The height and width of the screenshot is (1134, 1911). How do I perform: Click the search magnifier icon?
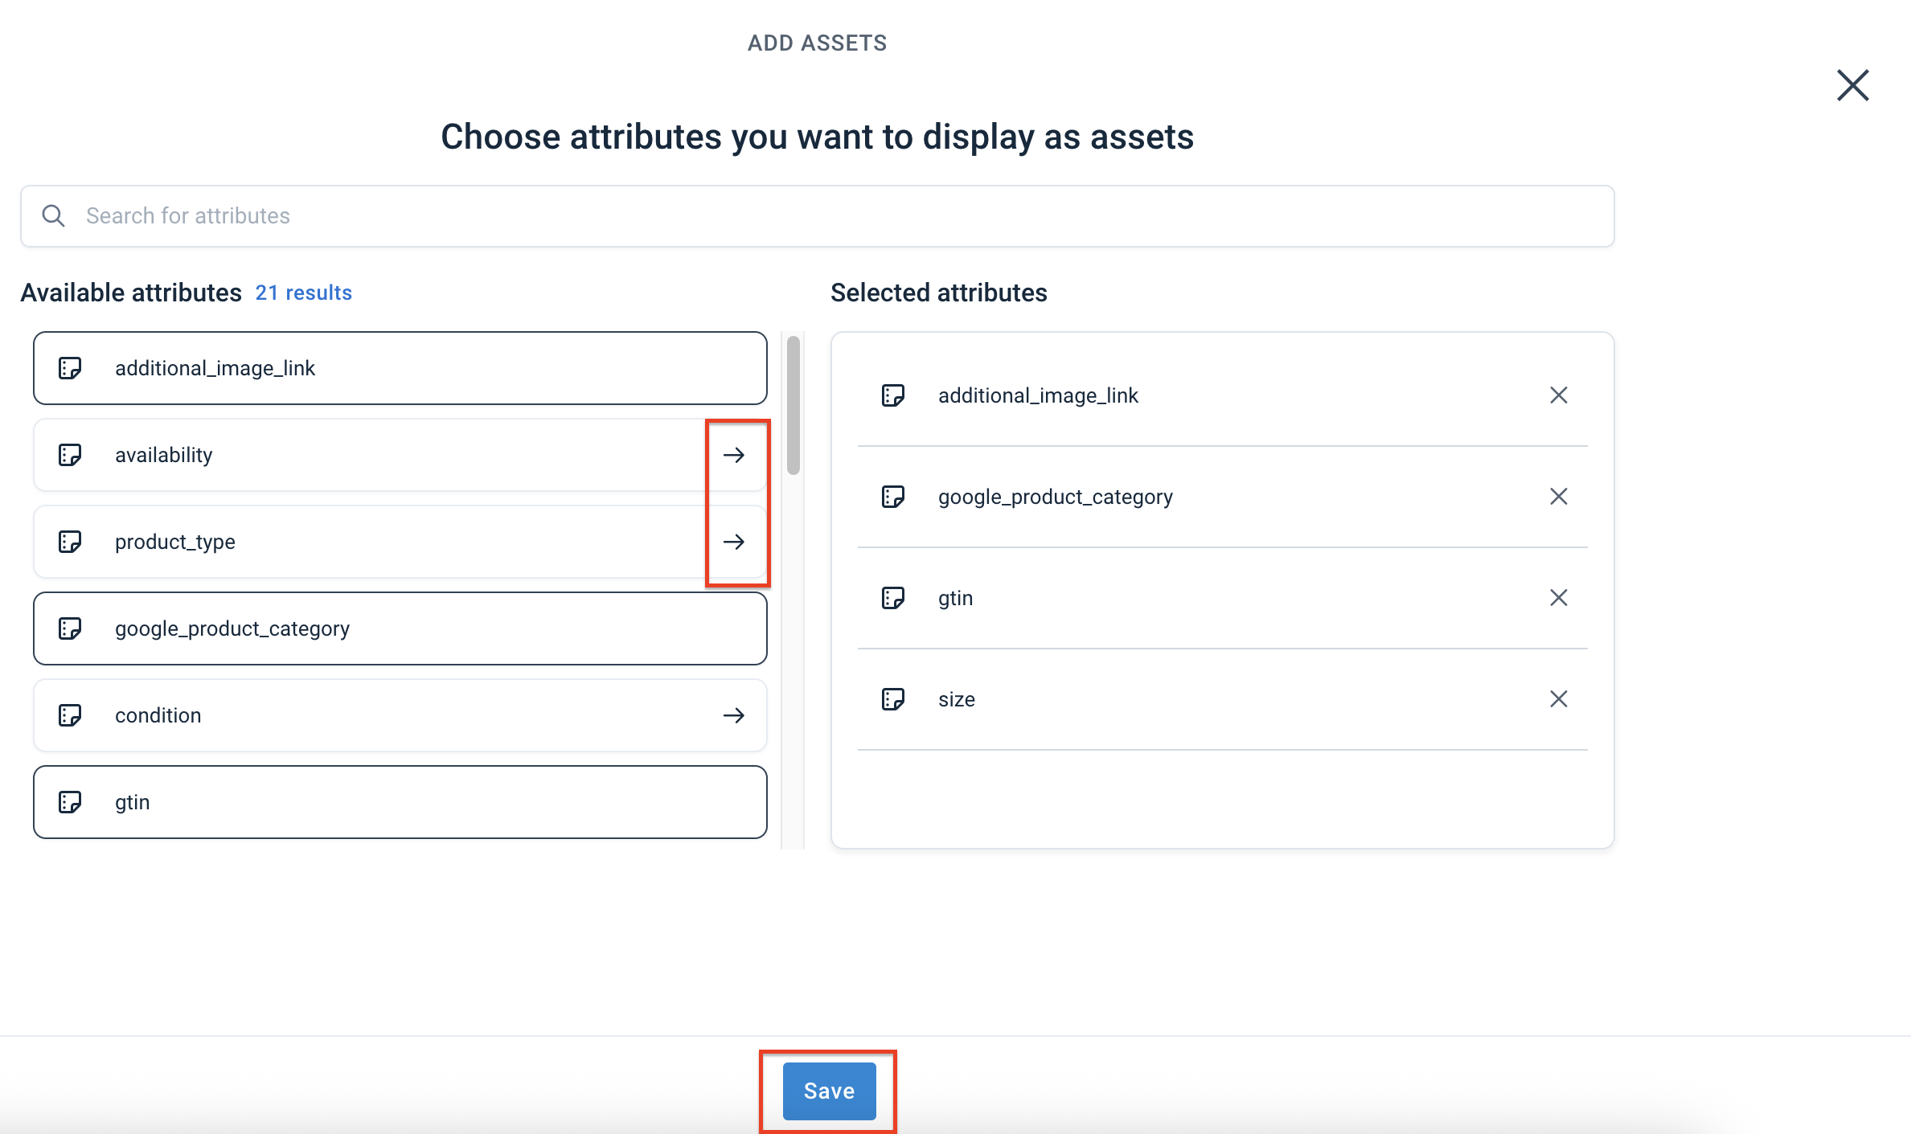(53, 215)
